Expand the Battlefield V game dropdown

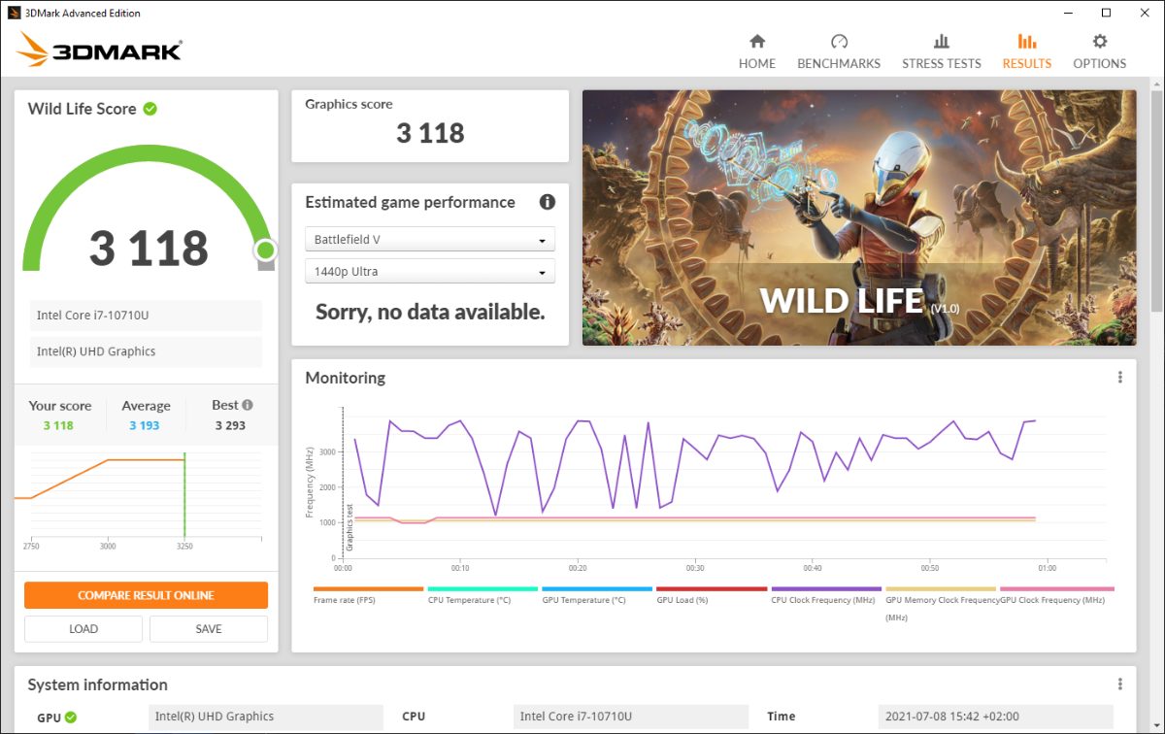pos(430,240)
